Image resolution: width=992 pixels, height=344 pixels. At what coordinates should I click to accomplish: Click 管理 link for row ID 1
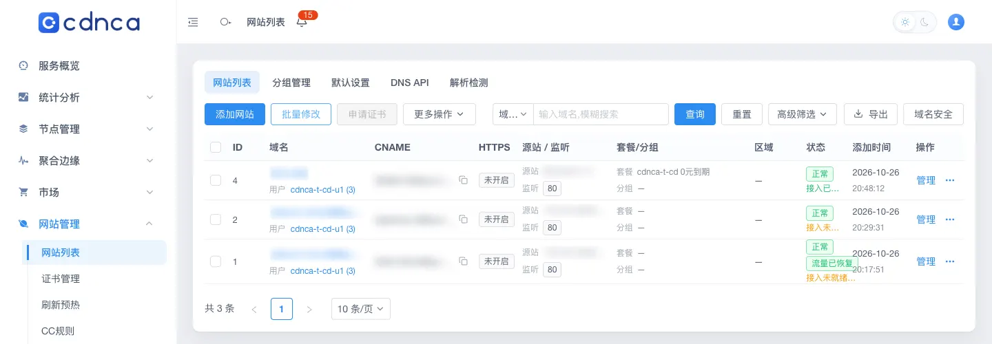tap(926, 261)
